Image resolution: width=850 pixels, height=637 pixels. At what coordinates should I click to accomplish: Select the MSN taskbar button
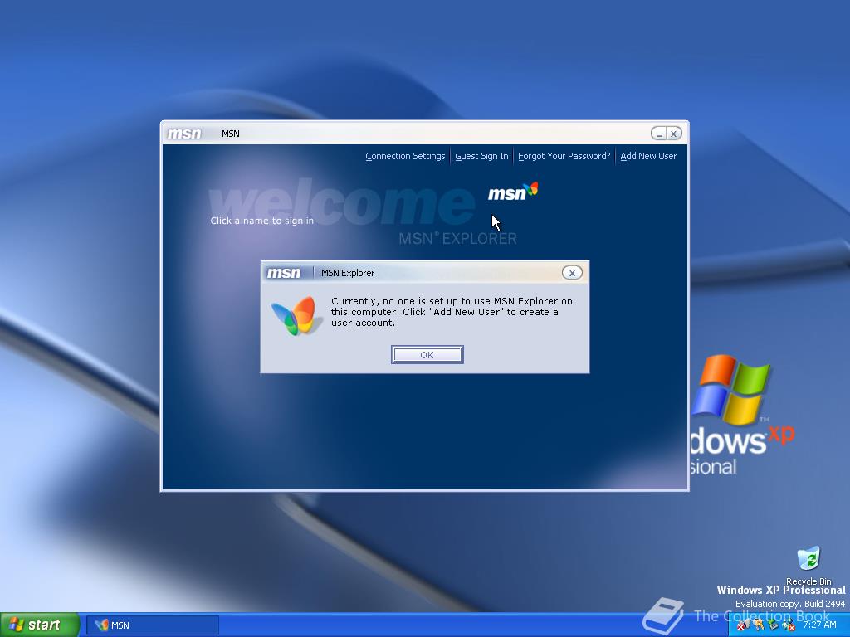tap(153, 625)
